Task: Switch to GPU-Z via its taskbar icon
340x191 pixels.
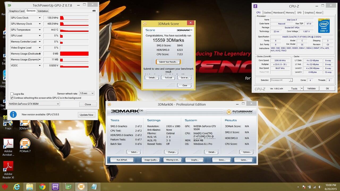Action: (x=68, y=187)
